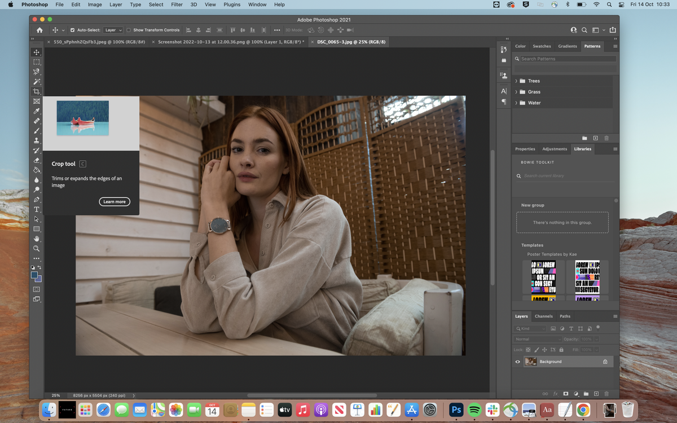
Task: Hide the Background layer visibility
Action: pyautogui.click(x=517, y=362)
